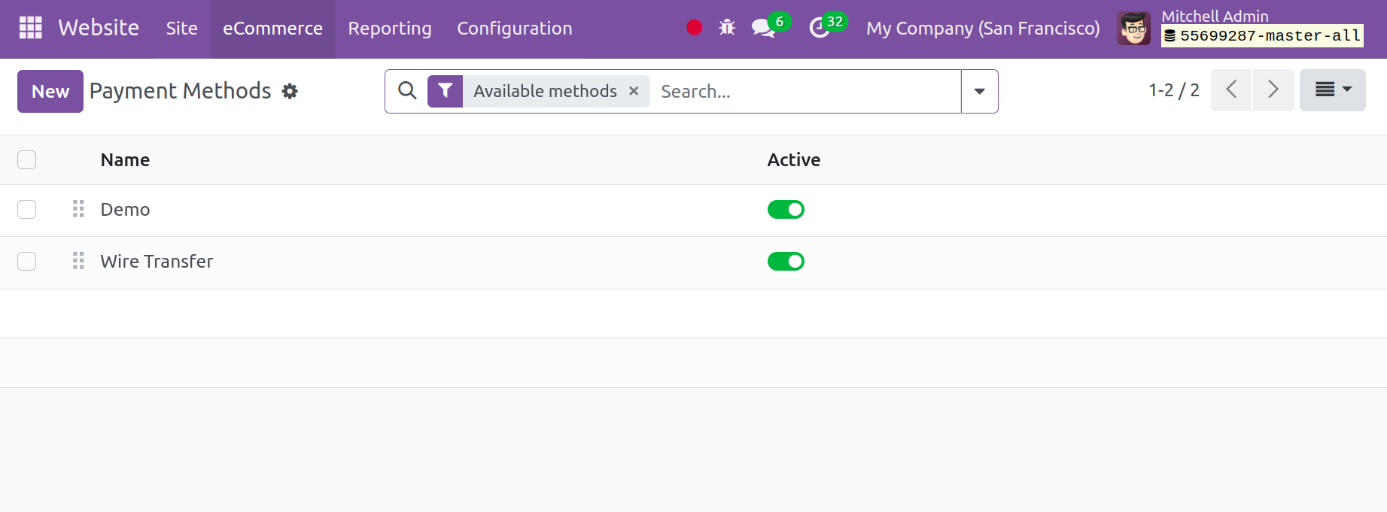Open the Demo payment method
The width and height of the screenshot is (1387, 512).
pyautogui.click(x=125, y=210)
